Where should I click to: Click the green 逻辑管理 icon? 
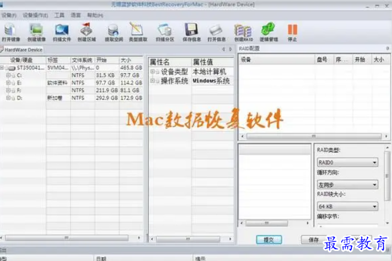268,29
